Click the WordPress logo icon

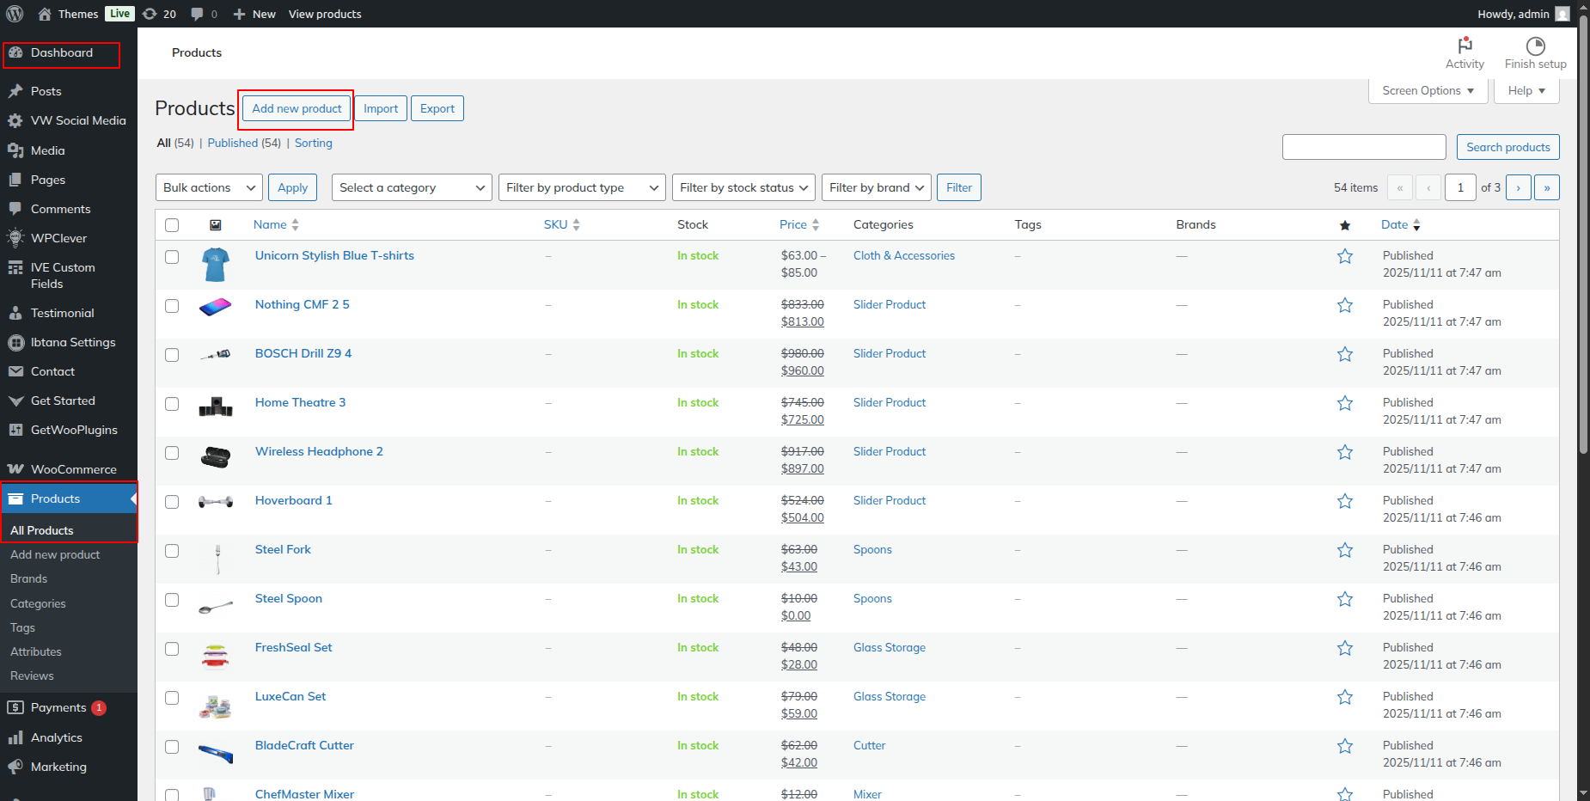pos(15,14)
